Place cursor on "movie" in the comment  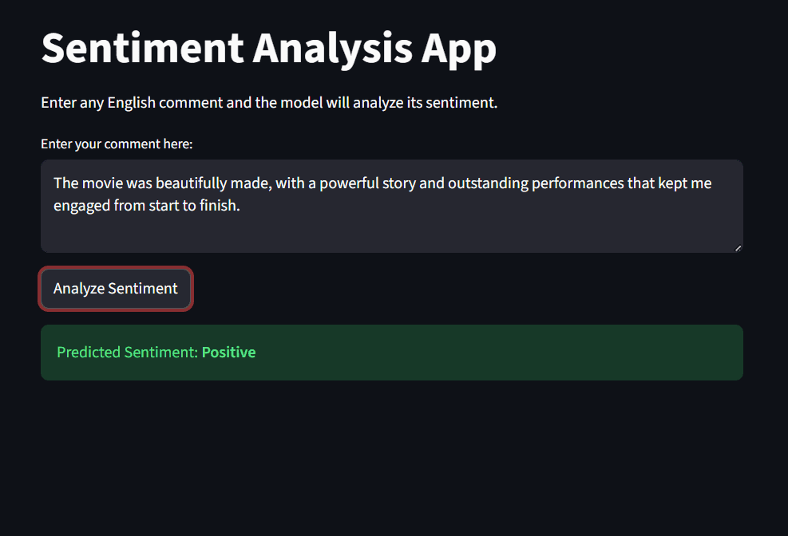(102, 183)
